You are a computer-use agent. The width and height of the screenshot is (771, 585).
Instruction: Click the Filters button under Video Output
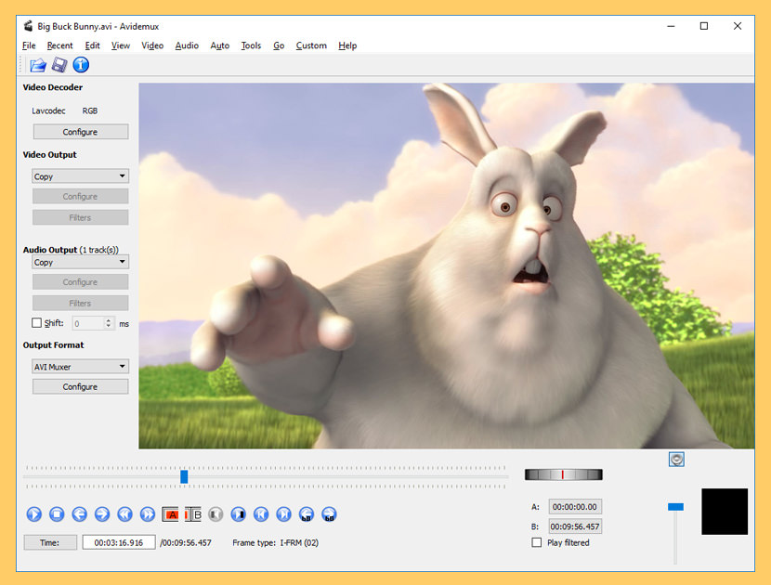point(81,217)
